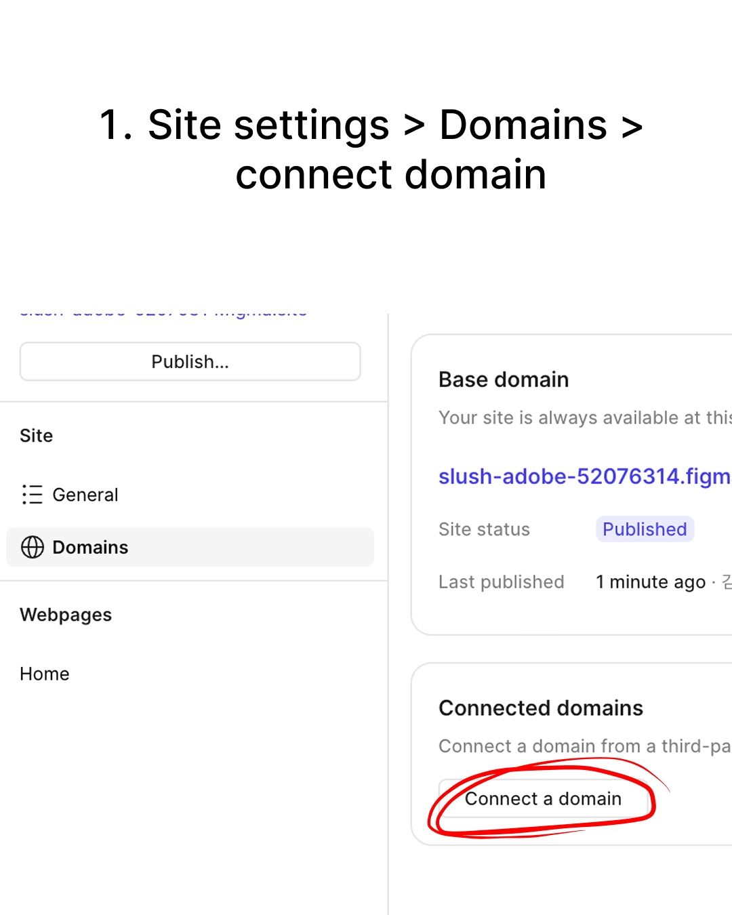Screen dimensions: 732x915
Task: Click 'Connect a domain from a third-party' description
Action: 585,746
